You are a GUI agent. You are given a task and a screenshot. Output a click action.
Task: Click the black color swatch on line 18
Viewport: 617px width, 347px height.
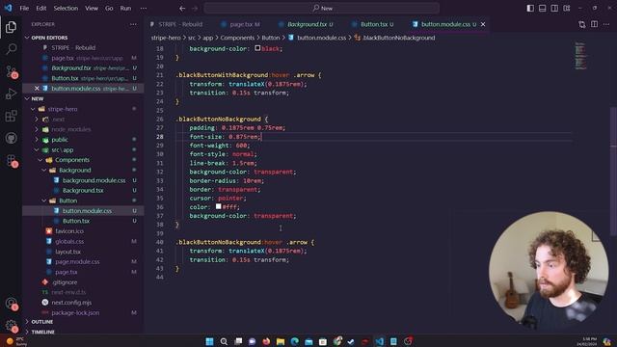pos(257,48)
